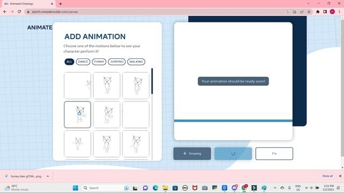Click the + Drawing button
344x193 pixels.
point(192,154)
